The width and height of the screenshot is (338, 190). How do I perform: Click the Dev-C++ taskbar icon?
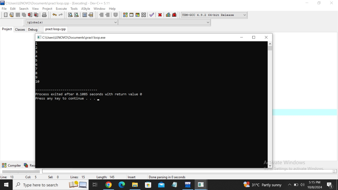point(188,185)
